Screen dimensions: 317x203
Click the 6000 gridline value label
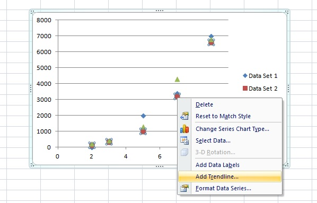coord(44,52)
